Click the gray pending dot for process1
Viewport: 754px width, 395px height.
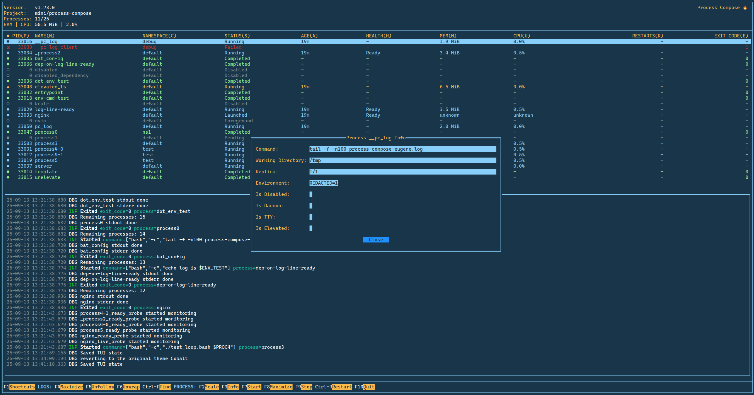coord(8,138)
